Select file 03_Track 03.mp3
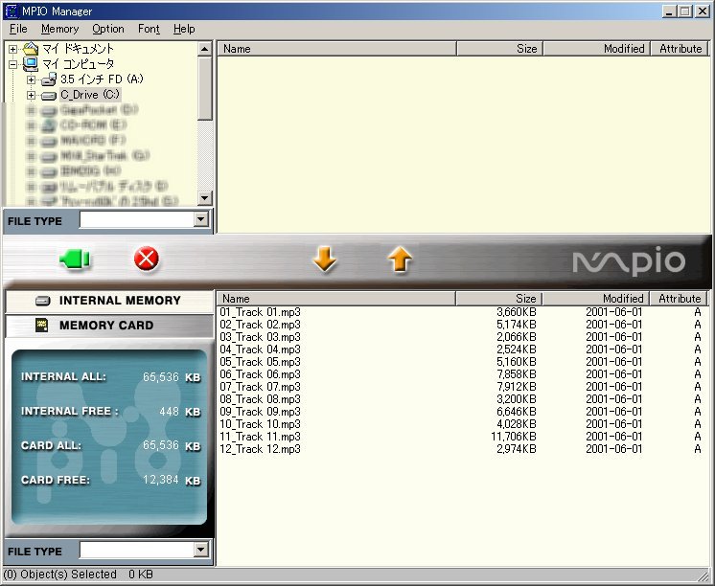Viewport: 715px width, 586px height. pos(260,337)
